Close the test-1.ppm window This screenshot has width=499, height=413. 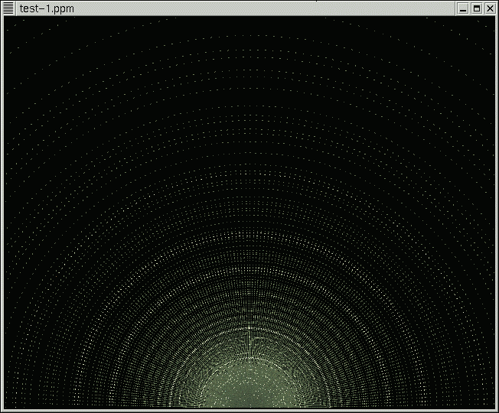(490, 8)
